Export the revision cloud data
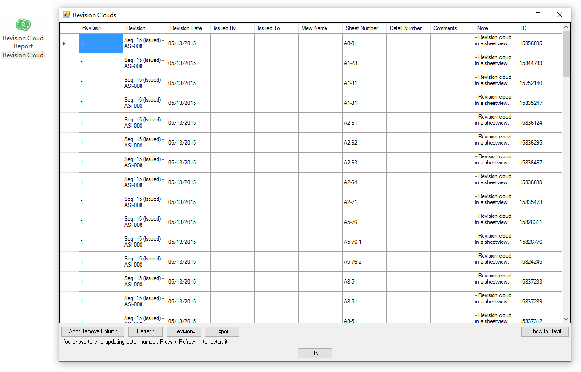This screenshot has height=372, width=581. point(222,331)
